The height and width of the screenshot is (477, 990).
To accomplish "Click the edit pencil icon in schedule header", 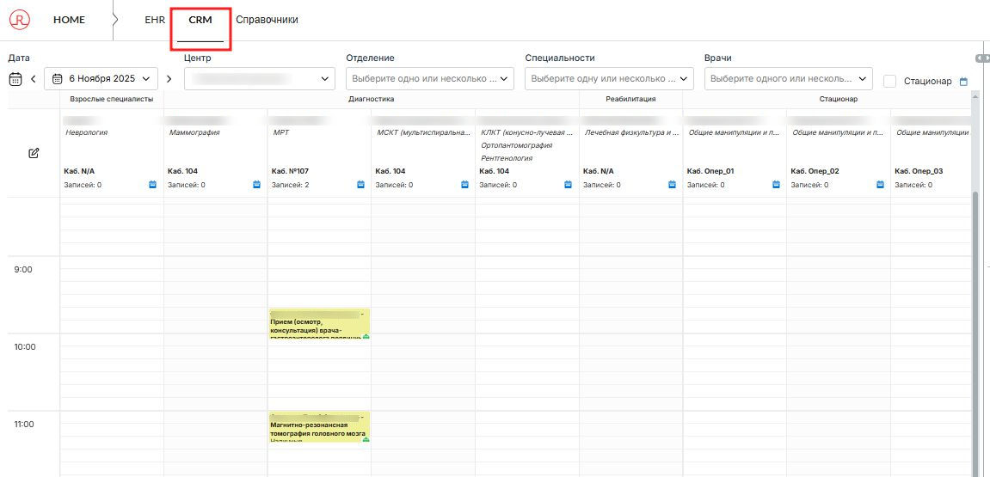I will pyautogui.click(x=34, y=153).
